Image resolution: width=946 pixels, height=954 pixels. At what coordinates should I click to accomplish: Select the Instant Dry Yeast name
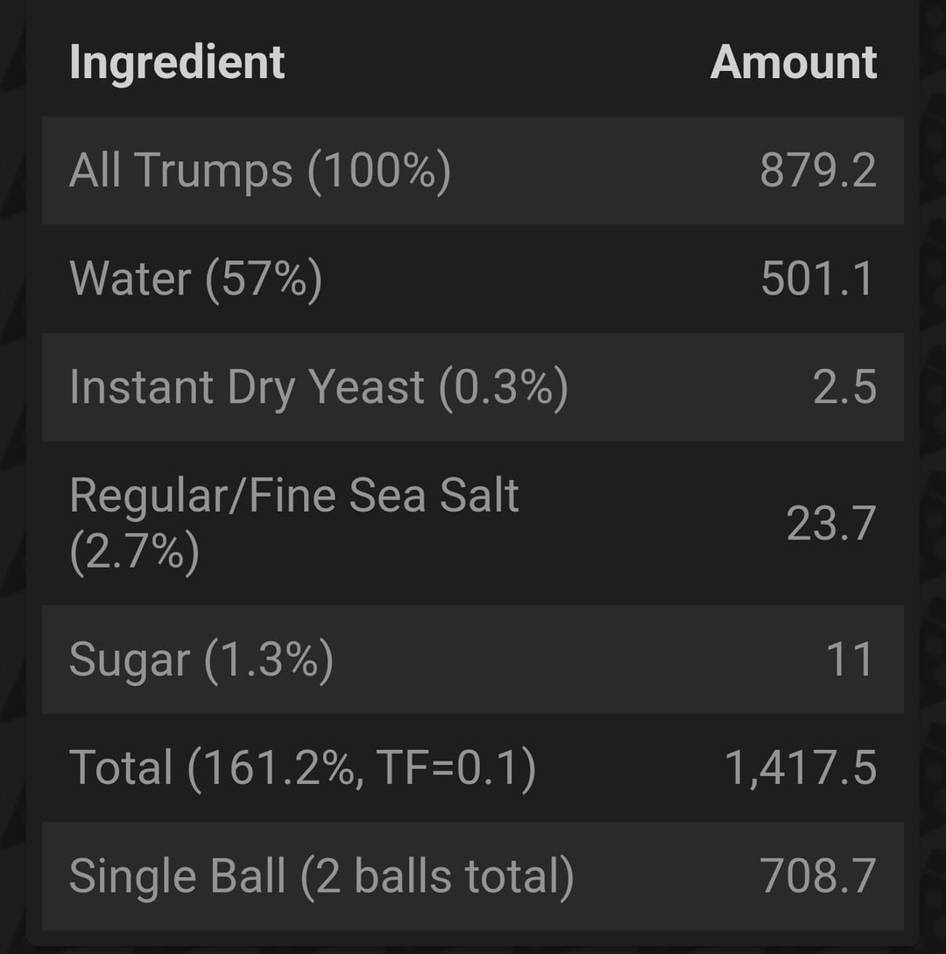coord(246,387)
